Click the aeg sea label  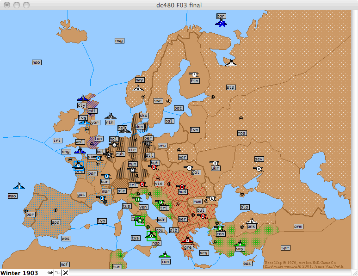coord(204,253)
